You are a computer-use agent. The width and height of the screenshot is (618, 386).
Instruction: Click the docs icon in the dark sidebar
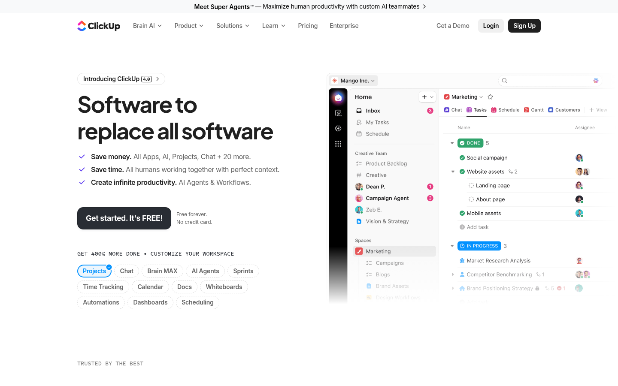point(338,113)
